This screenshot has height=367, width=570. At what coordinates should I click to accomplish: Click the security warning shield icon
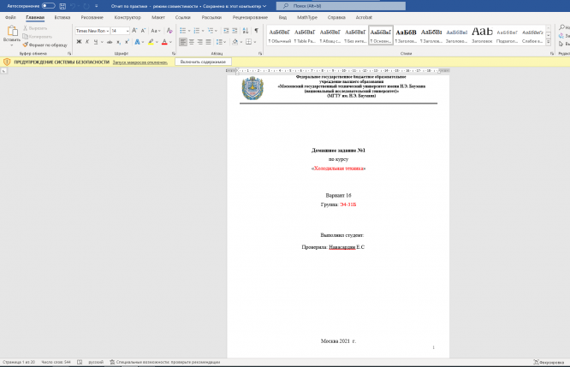pyautogui.click(x=7, y=62)
